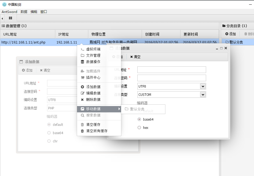Click 搜索数据 in the context menu
This screenshot has width=254, height=176.
pyautogui.click(x=99, y=115)
